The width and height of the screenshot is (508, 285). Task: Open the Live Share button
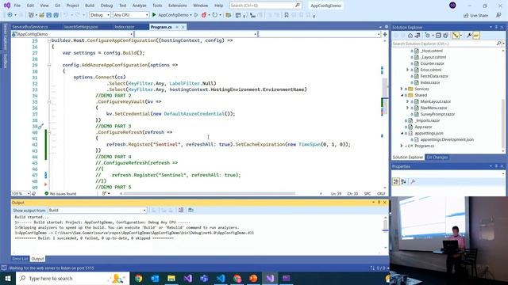click(475, 16)
